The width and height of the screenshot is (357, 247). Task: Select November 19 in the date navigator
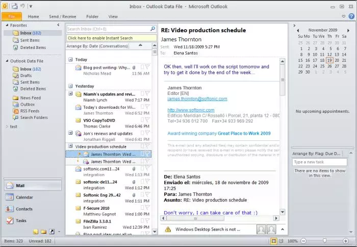[x=329, y=60]
